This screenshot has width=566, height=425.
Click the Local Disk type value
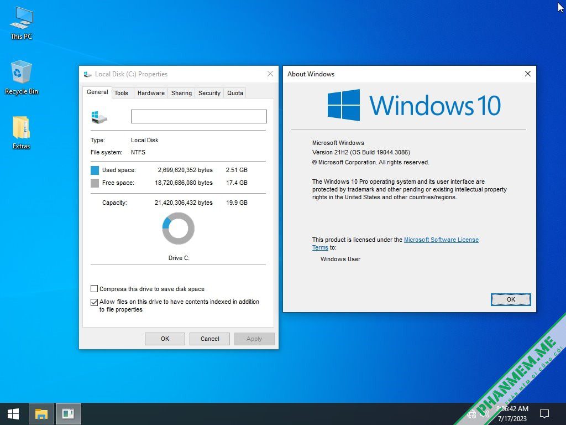pos(144,140)
